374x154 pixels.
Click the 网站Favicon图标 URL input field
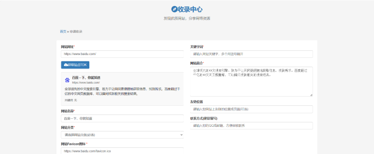pyautogui.click(x=122, y=151)
